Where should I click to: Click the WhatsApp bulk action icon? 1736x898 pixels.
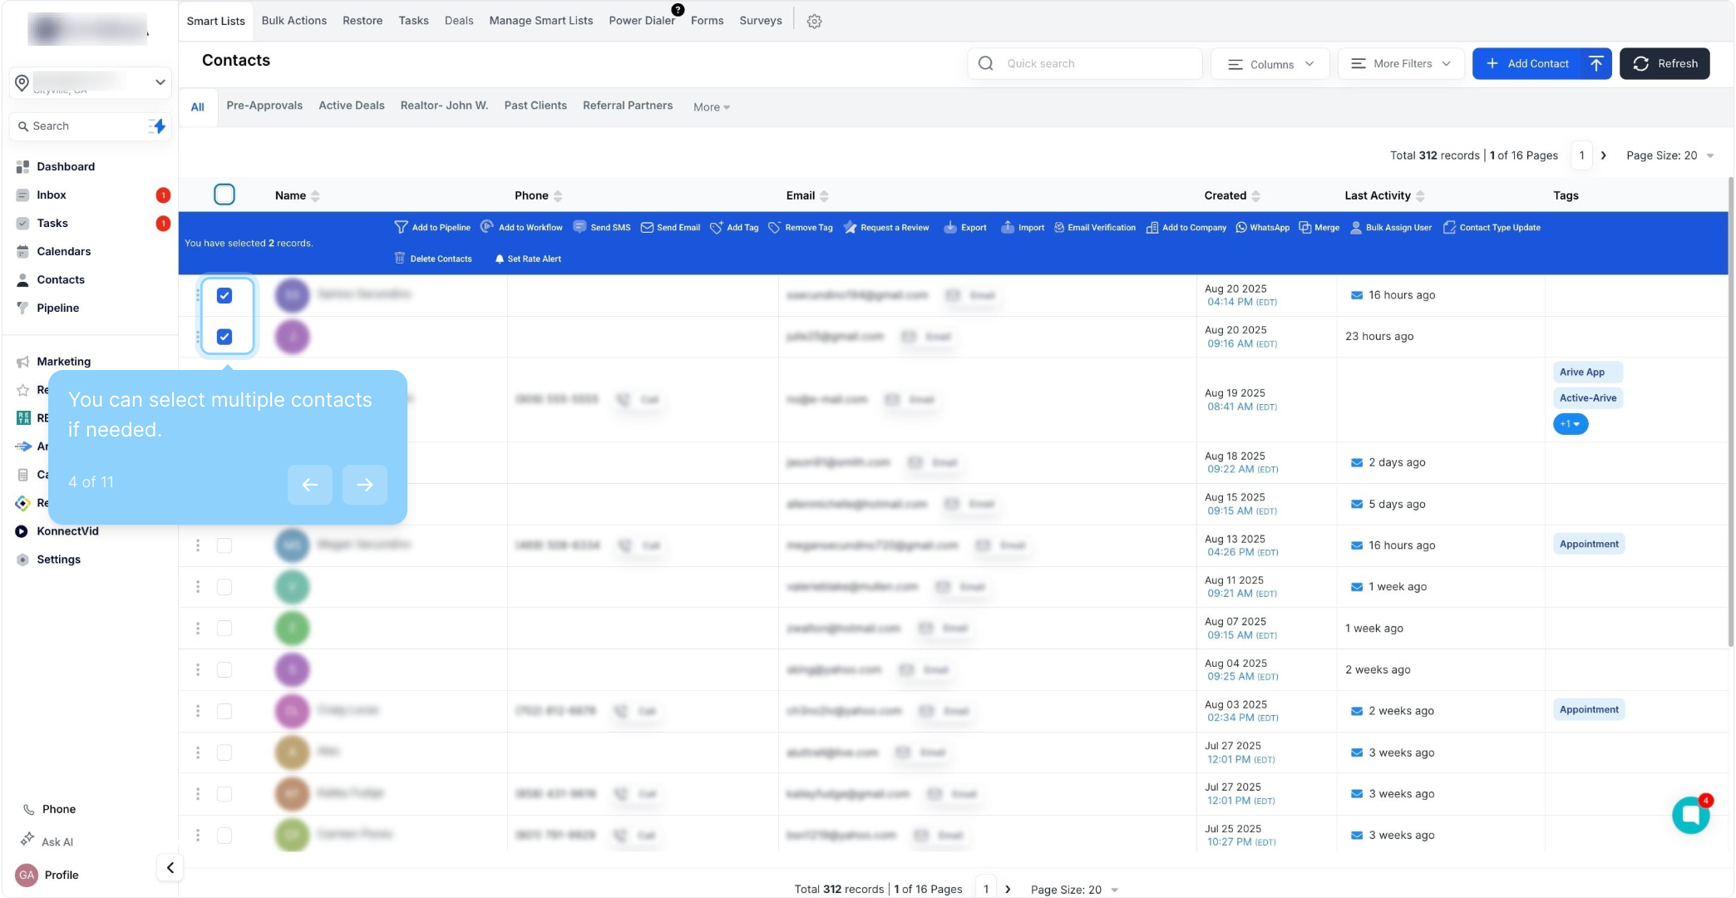[x=1241, y=227]
